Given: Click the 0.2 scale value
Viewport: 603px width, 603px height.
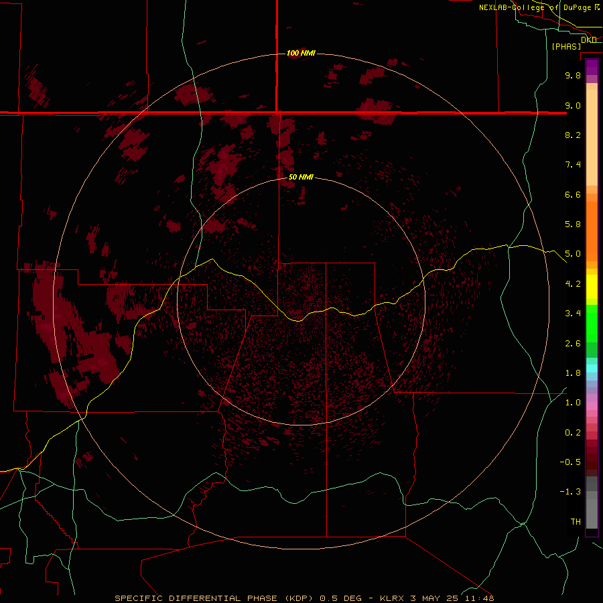Looking at the screenshot, I should (x=573, y=433).
